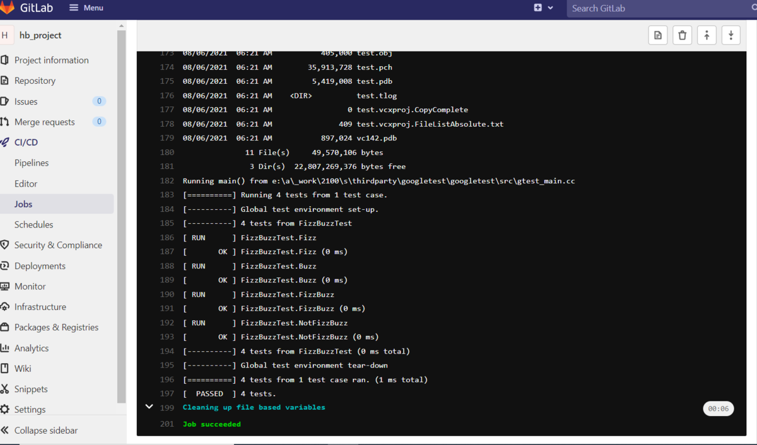This screenshot has width=757, height=445.
Task: Open the CI/CD section
Action: tap(26, 142)
